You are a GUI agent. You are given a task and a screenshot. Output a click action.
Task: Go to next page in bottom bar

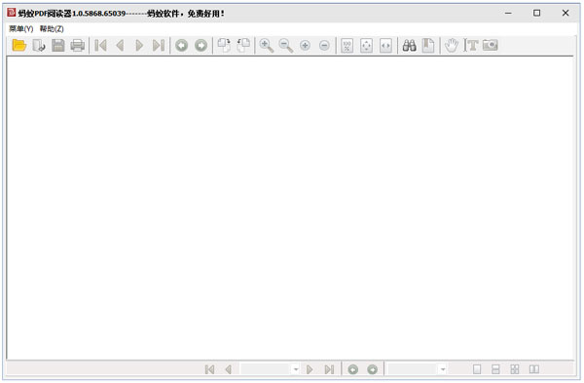[x=310, y=369]
